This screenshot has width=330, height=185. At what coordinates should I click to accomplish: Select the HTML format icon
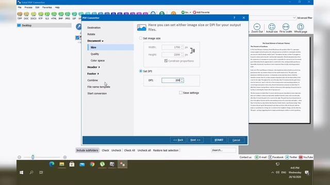pyautogui.click(x=54, y=16)
